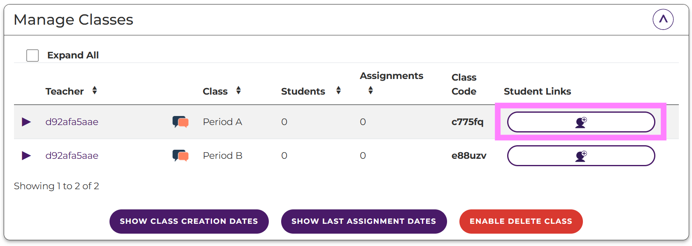Click Show Class Creation Dates button
The height and width of the screenshot is (246, 692).
click(189, 221)
